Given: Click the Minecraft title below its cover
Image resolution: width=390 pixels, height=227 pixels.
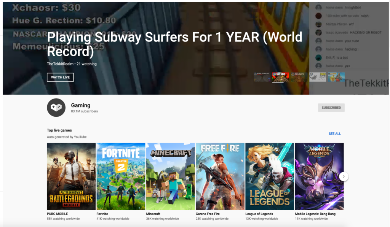Looking at the screenshot, I should 153,214.
